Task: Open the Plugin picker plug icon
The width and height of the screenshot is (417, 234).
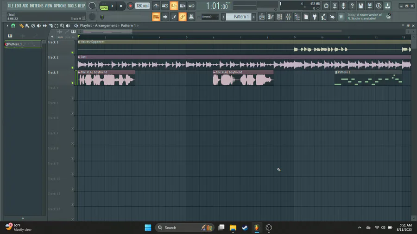Action: (x=315, y=17)
